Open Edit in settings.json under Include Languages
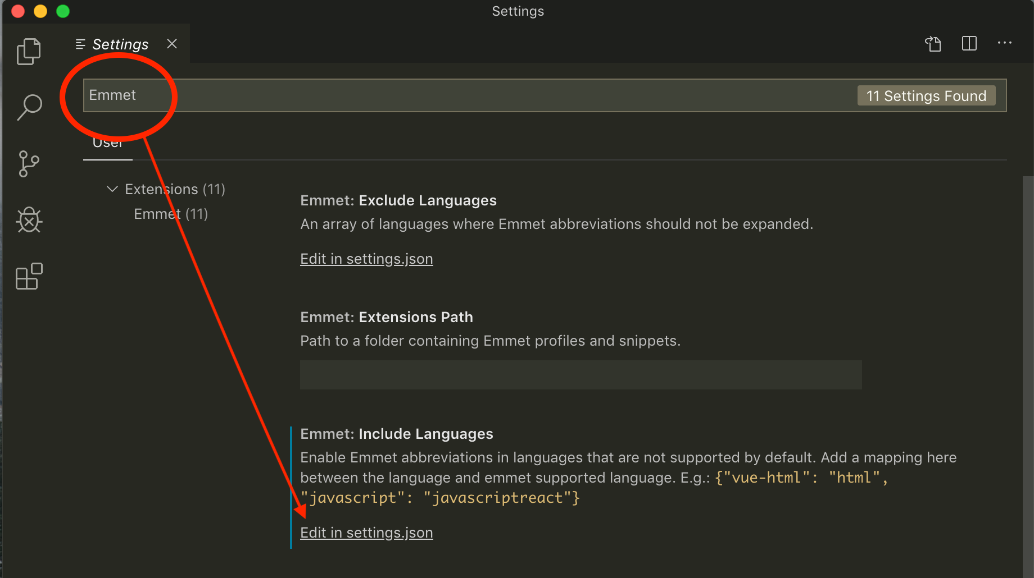 366,533
